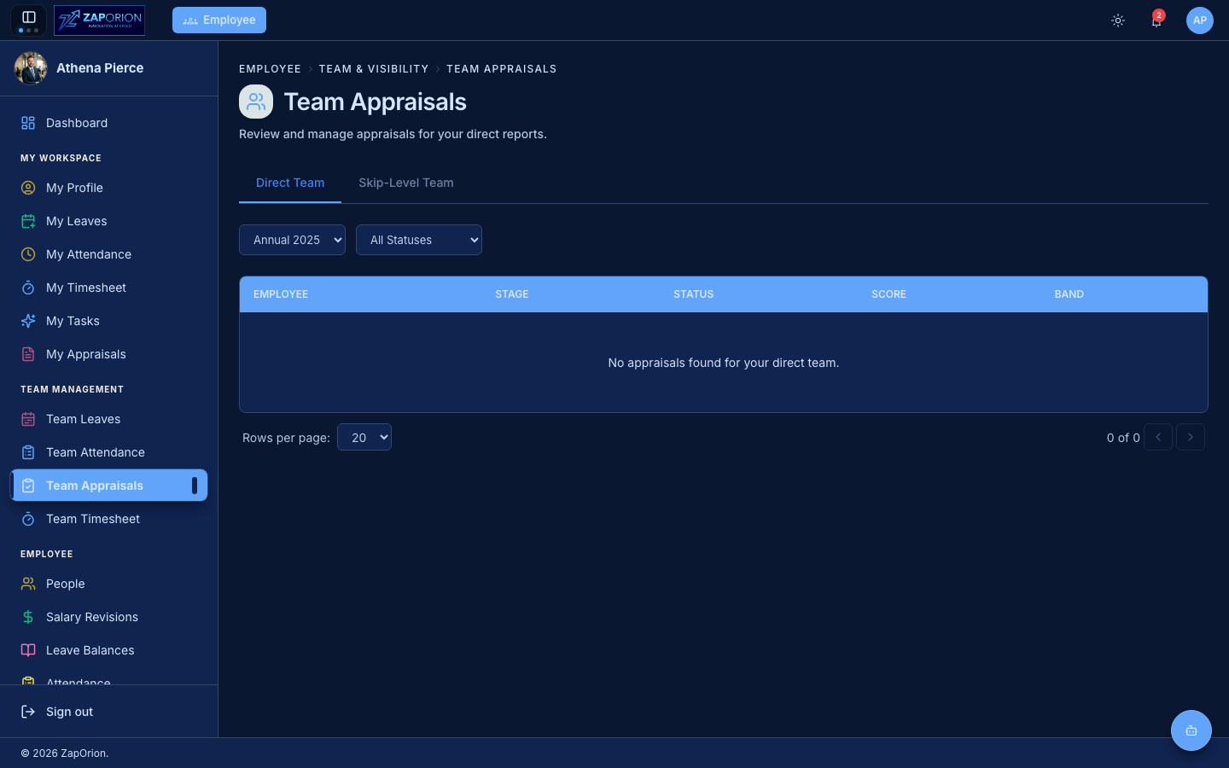
Task: Click Team Appraisals page header icon
Action: [x=256, y=102]
